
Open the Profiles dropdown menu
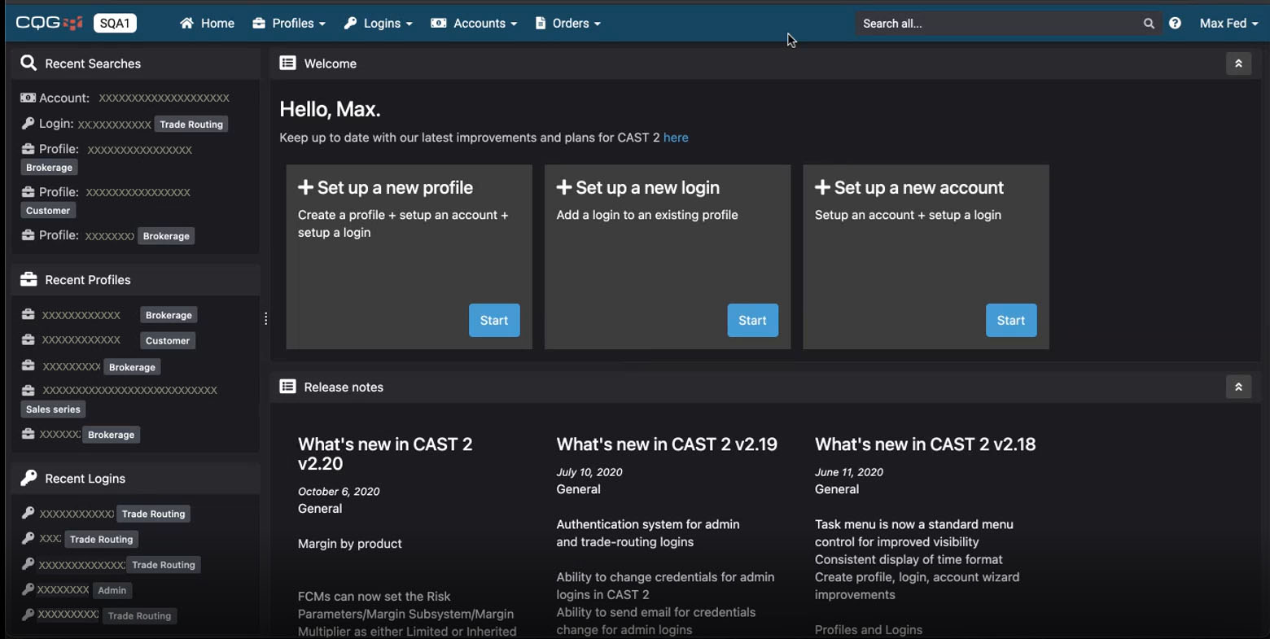coord(289,24)
